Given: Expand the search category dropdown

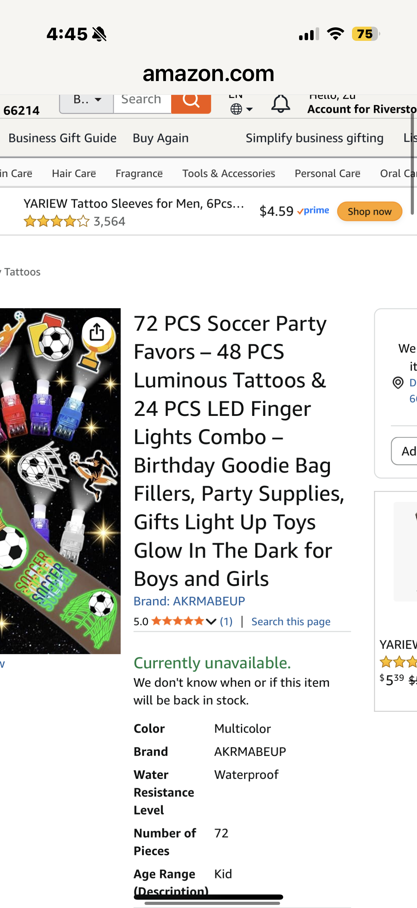Looking at the screenshot, I should (86, 99).
